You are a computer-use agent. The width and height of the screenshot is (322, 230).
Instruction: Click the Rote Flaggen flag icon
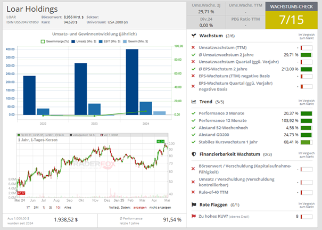(x=194, y=205)
